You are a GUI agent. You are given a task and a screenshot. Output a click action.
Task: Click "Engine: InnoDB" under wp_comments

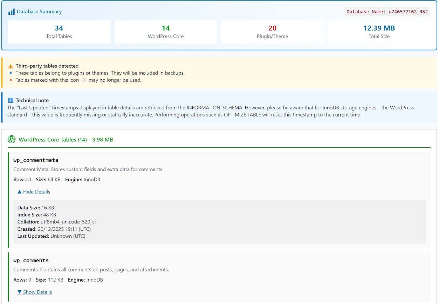[x=85, y=280]
